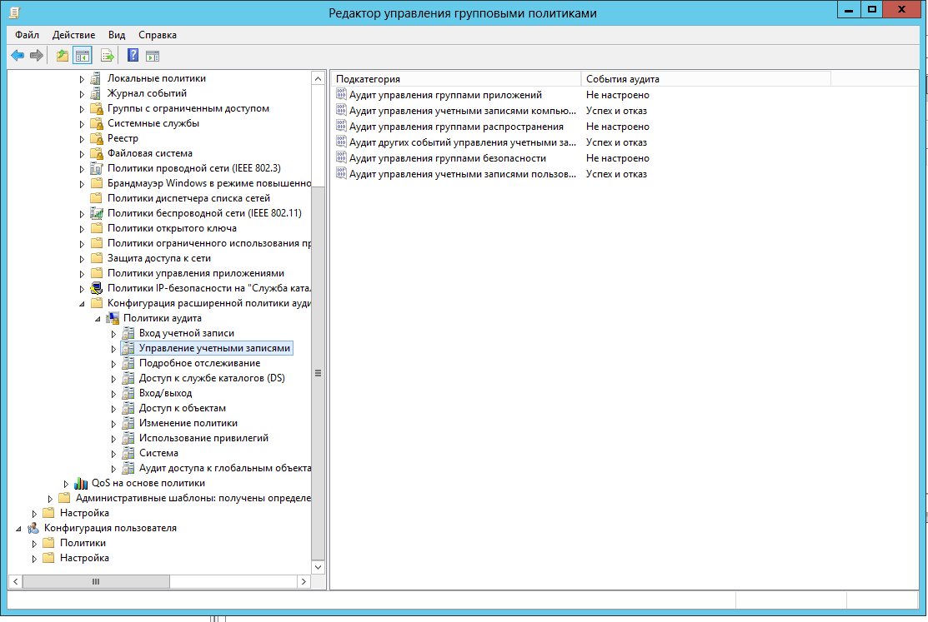Select Аудит других событий управления учетными записями

(x=462, y=142)
